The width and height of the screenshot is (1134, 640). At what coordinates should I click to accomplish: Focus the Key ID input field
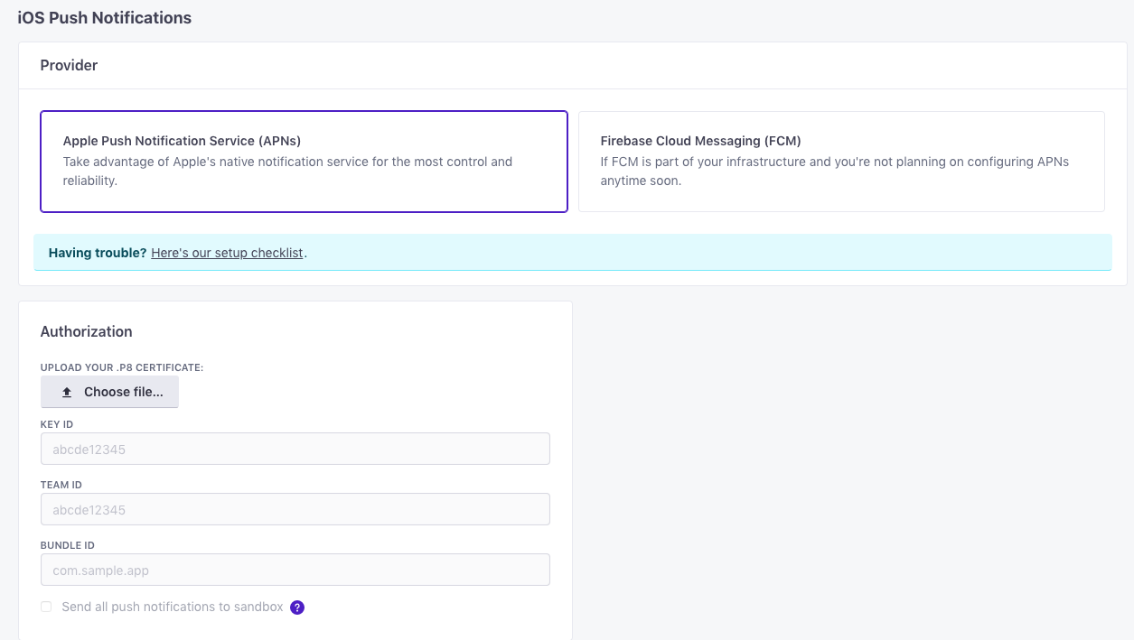coord(295,449)
